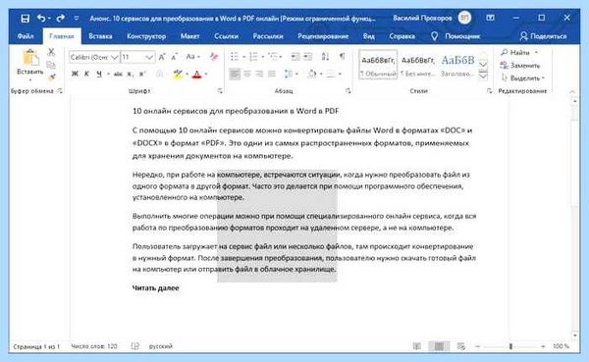
Task: Click the numbered list icon
Action: pyautogui.click(x=253, y=57)
